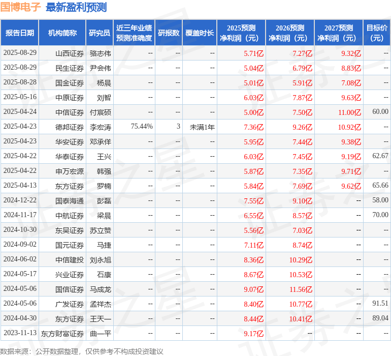Click the 国博电子 stock name title
The image size is (391, 356).
click(x=20, y=7)
